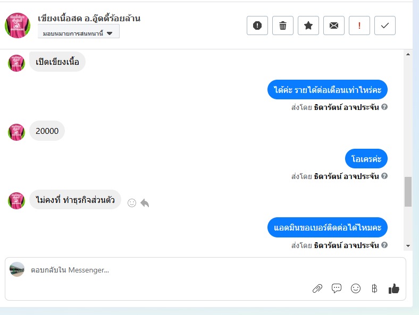Open emoji picker in reply box
This screenshot has height=315, width=419.
(356, 288)
